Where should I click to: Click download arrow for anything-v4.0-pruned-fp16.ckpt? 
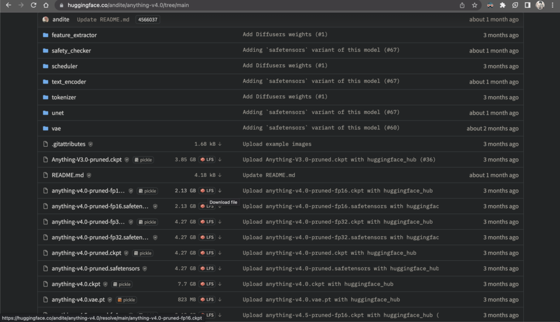click(220, 191)
